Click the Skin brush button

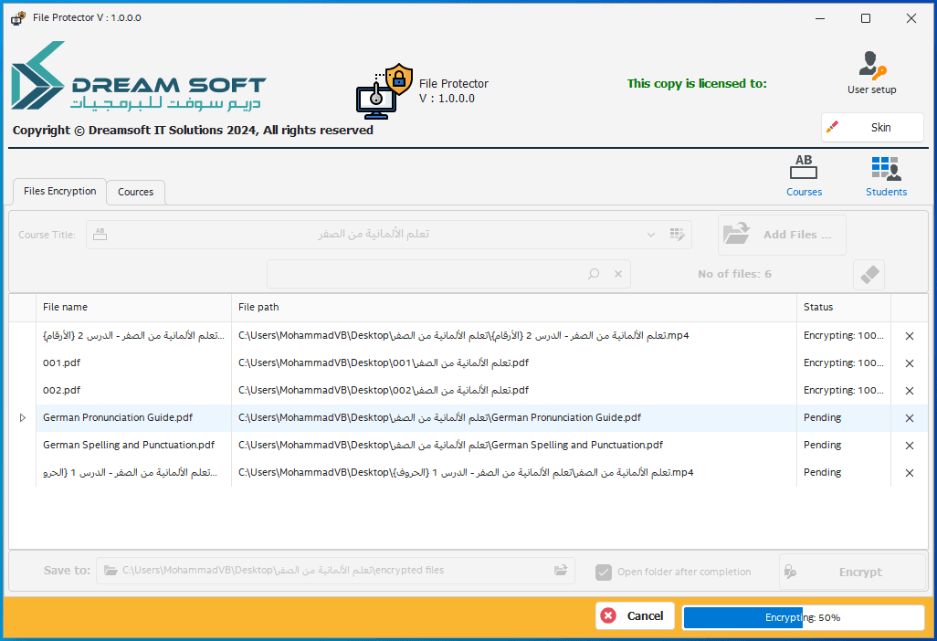[872, 127]
